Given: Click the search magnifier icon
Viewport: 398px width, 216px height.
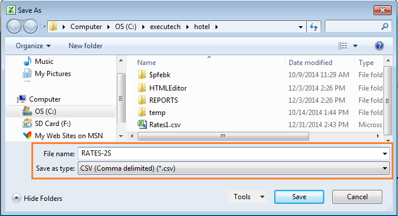Looking at the screenshot, I should click(x=385, y=26).
